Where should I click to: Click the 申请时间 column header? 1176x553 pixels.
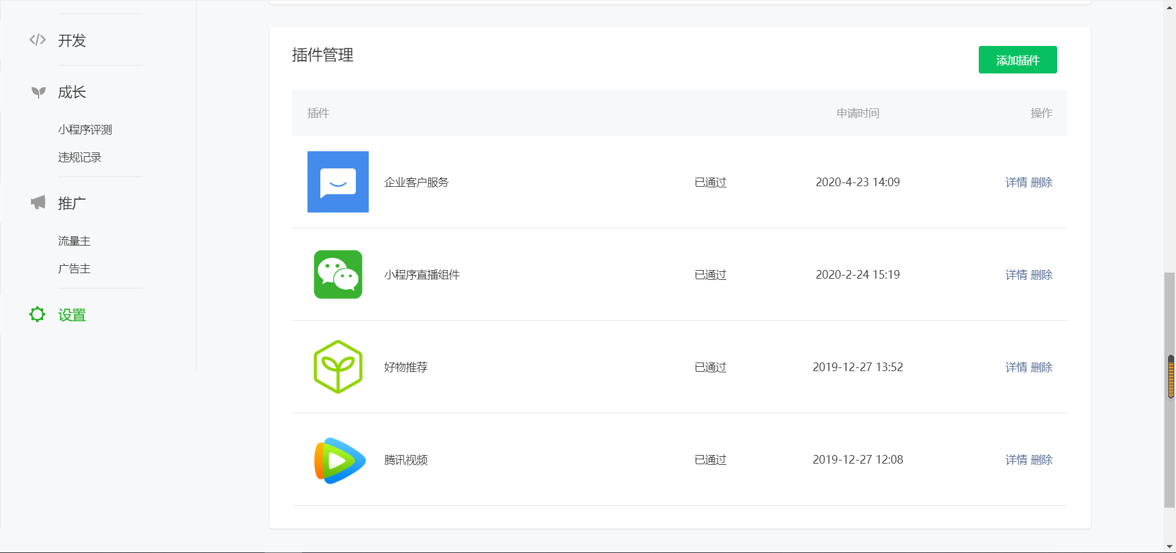coord(858,113)
